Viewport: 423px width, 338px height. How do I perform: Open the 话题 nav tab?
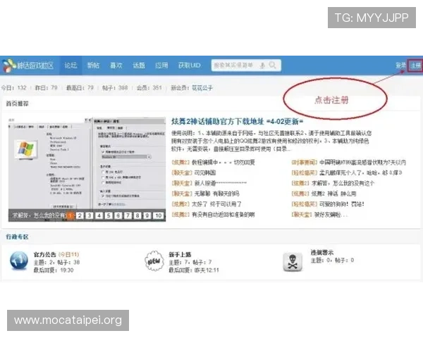coord(139,65)
